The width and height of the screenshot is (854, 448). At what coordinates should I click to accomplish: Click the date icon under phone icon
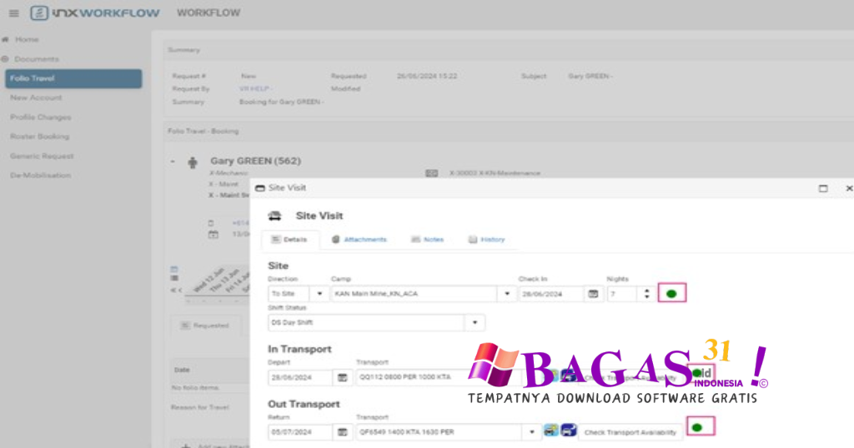point(213,234)
